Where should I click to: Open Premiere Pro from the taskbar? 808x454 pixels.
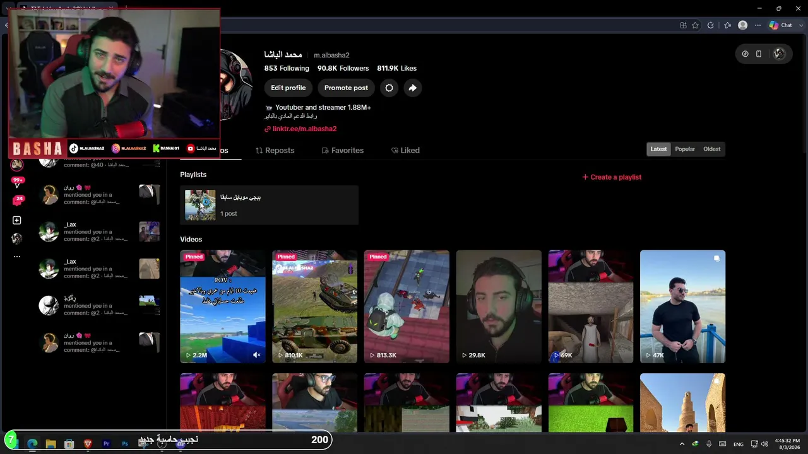106,444
